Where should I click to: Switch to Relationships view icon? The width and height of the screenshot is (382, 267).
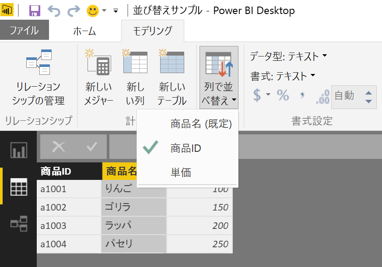19,224
